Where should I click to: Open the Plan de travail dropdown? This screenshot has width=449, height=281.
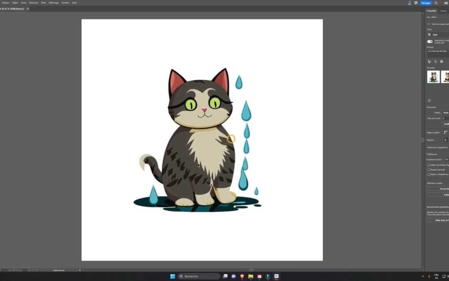pos(446,118)
